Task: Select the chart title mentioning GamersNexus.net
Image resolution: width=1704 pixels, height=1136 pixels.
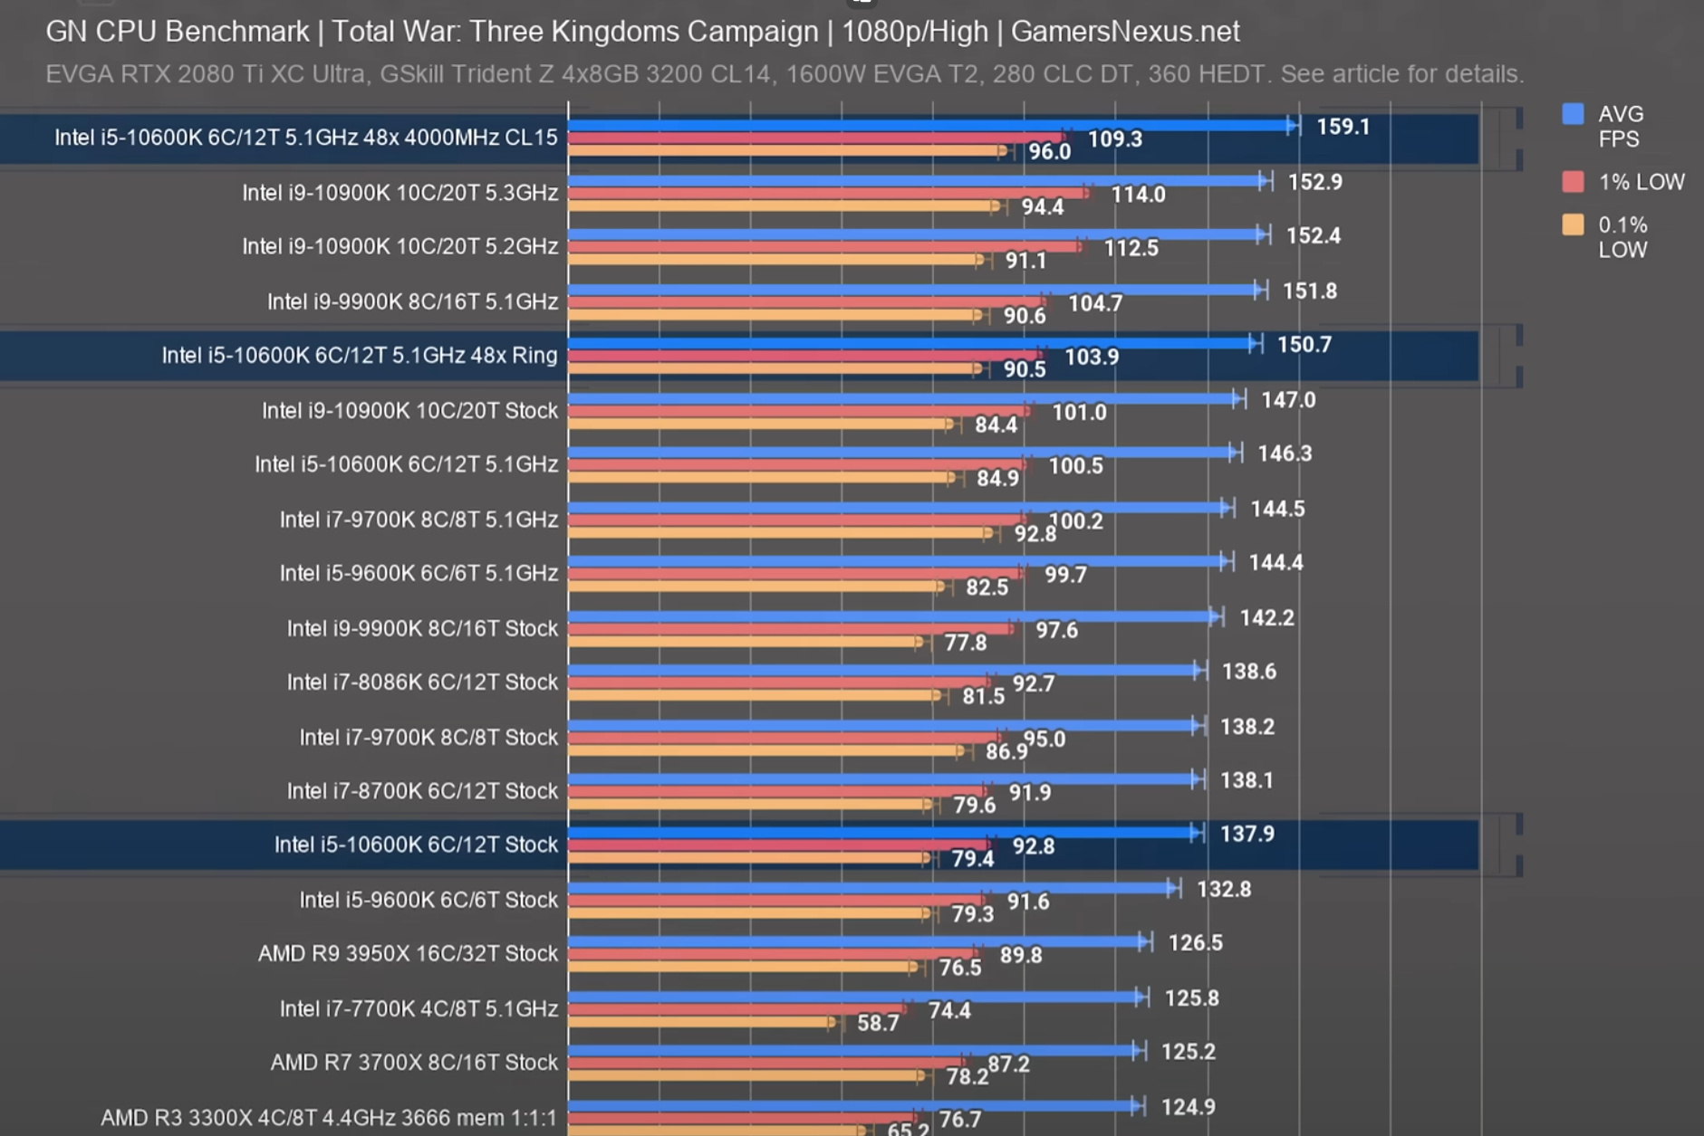Action: point(642,32)
